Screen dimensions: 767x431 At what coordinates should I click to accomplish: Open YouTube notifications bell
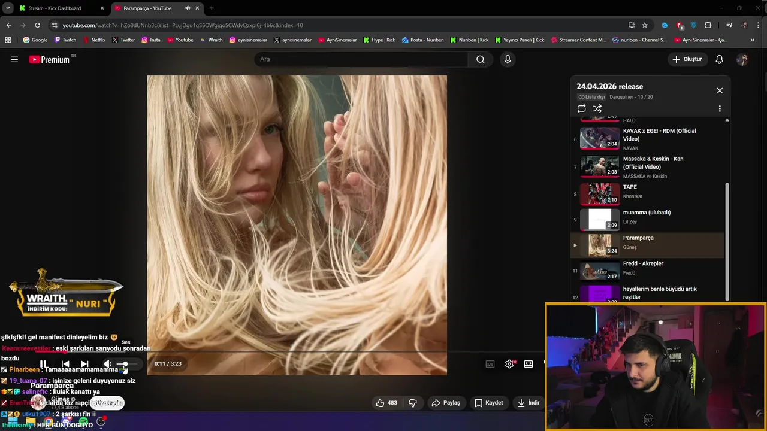click(720, 59)
